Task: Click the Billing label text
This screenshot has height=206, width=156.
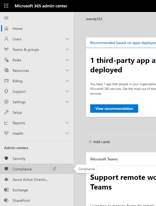Action: coord(18,81)
